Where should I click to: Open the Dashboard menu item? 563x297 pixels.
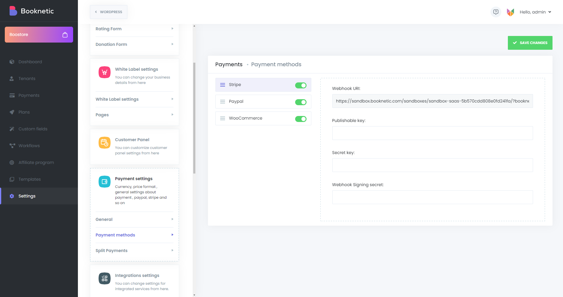tap(39, 62)
